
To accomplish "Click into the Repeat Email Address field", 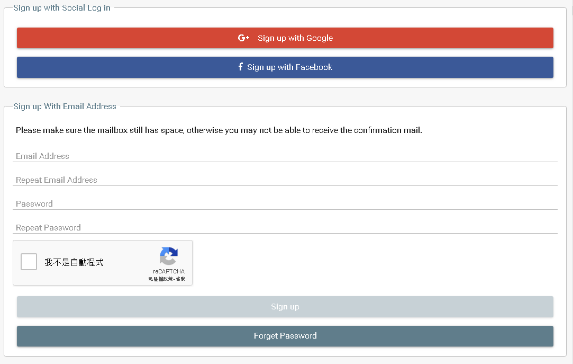I will pyautogui.click(x=285, y=180).
